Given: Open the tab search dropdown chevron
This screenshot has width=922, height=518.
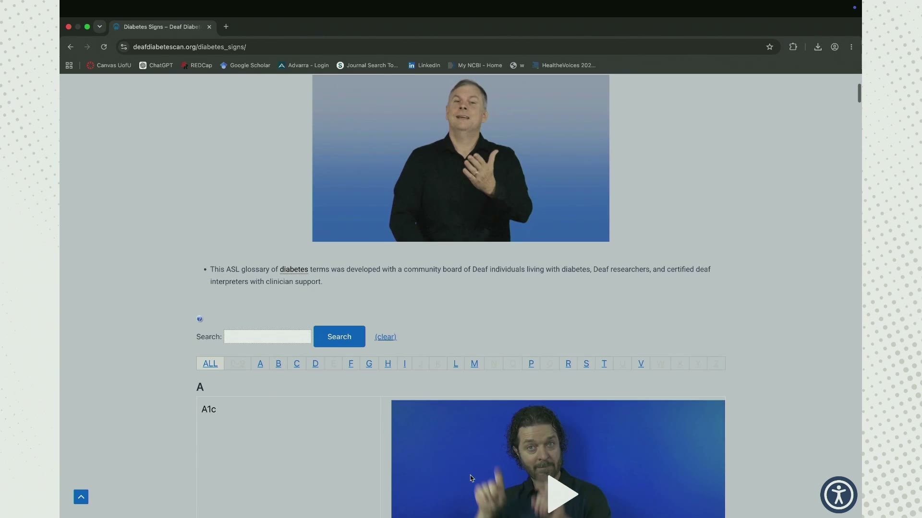Looking at the screenshot, I should click(x=100, y=27).
